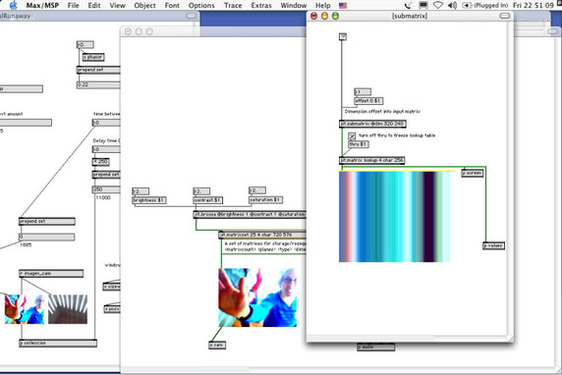Select the jit.brcosa object
The height and width of the screenshot is (375, 562).
tap(250, 215)
